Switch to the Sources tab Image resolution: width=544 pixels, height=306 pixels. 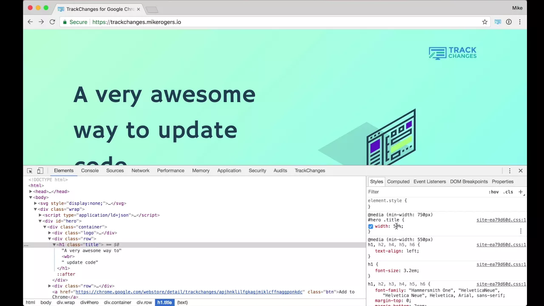(115, 171)
